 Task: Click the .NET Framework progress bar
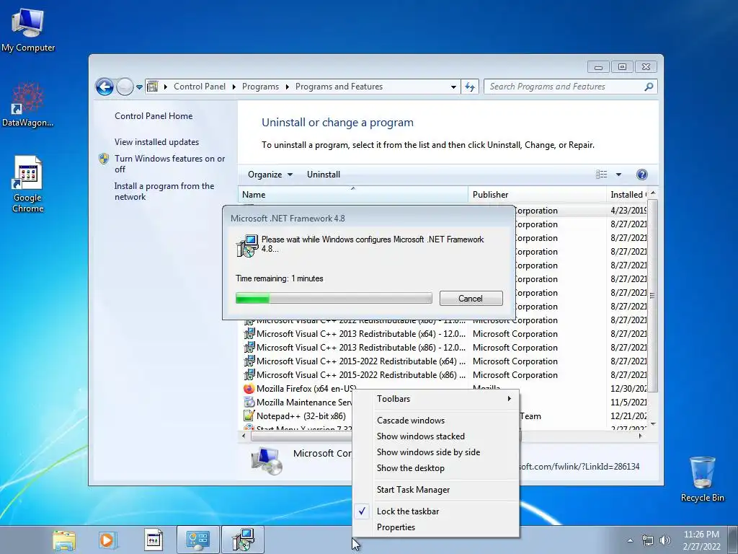[334, 298]
